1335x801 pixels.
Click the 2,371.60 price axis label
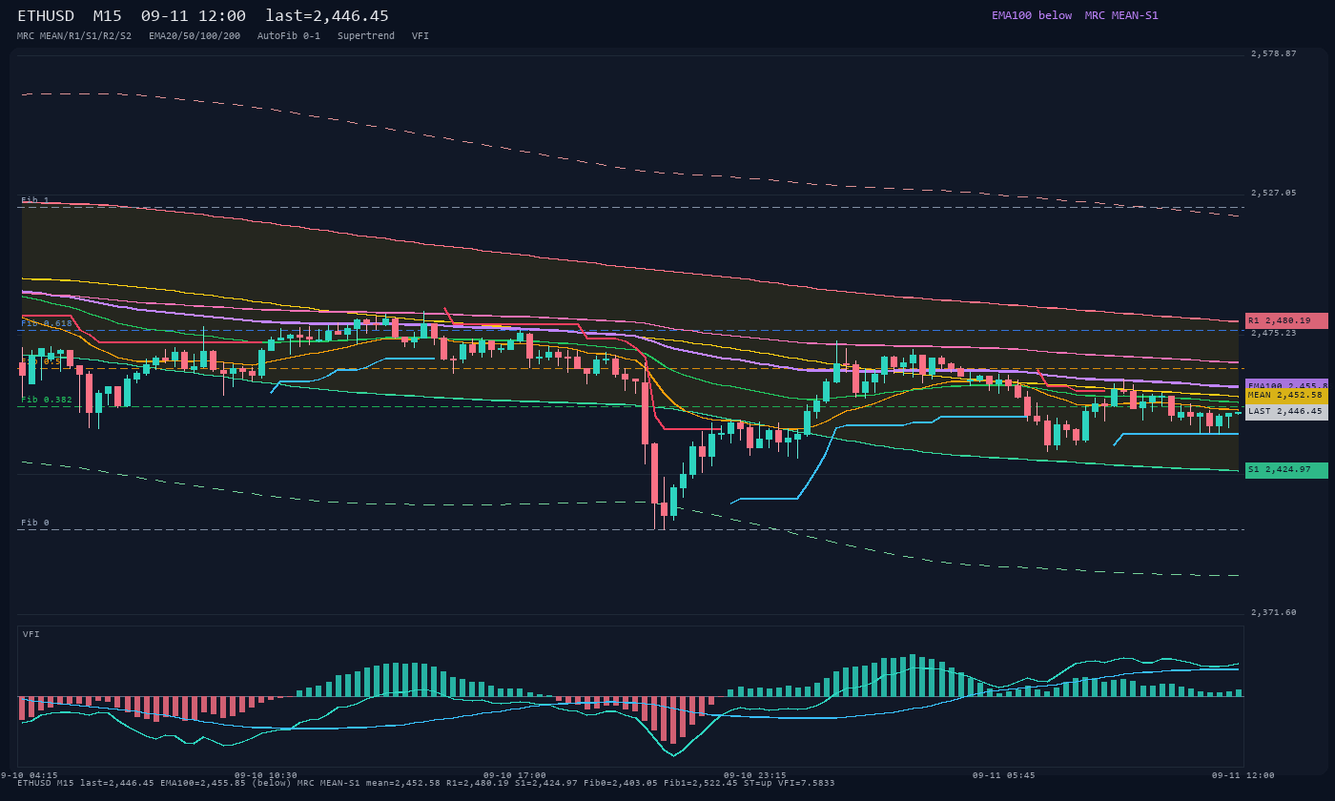[x=1274, y=612]
